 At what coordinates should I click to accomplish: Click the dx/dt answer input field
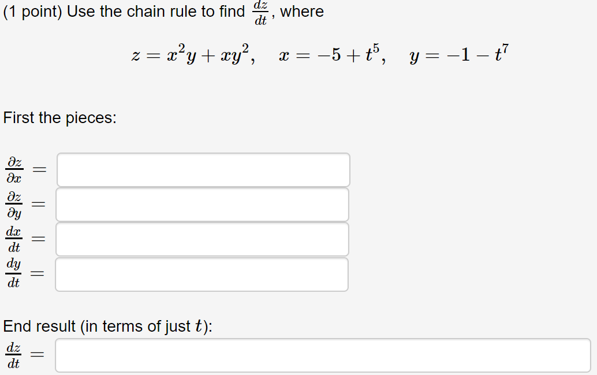click(202, 239)
